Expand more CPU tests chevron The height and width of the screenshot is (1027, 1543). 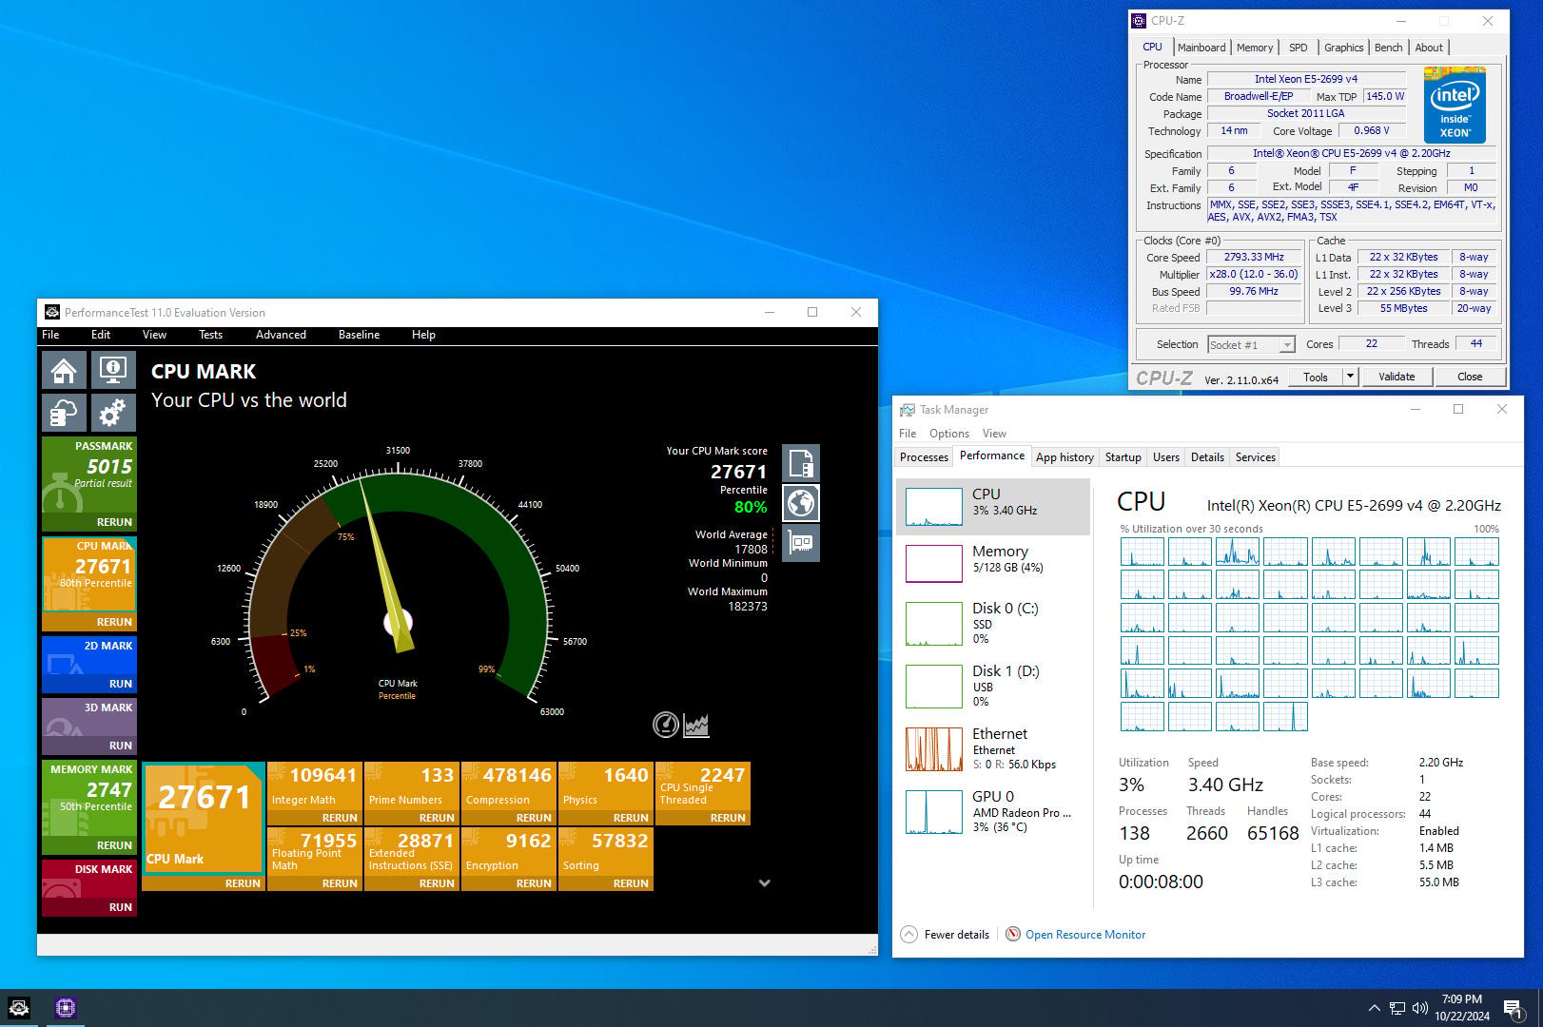[764, 883]
